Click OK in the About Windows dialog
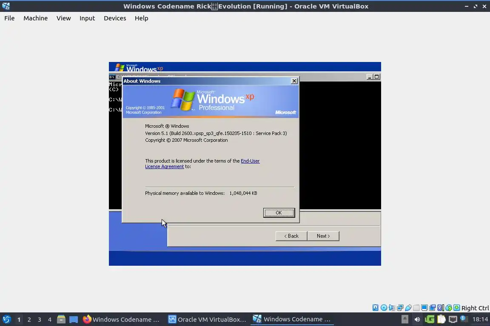 tap(279, 213)
